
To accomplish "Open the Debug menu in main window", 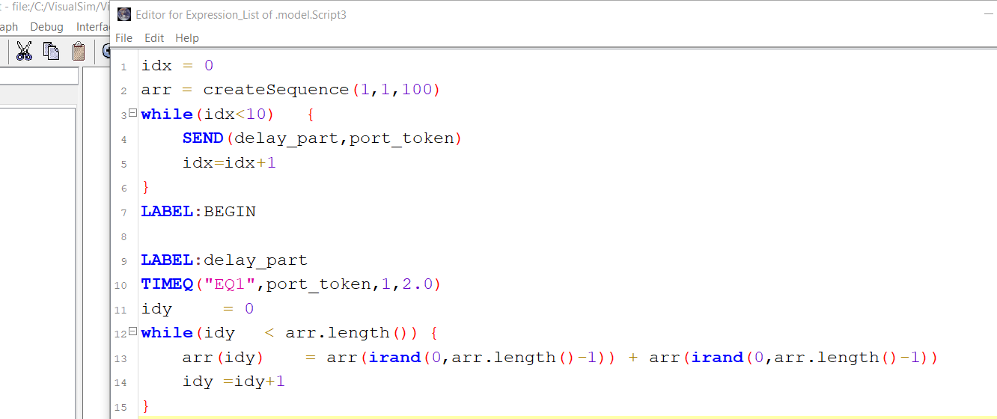I will point(47,26).
